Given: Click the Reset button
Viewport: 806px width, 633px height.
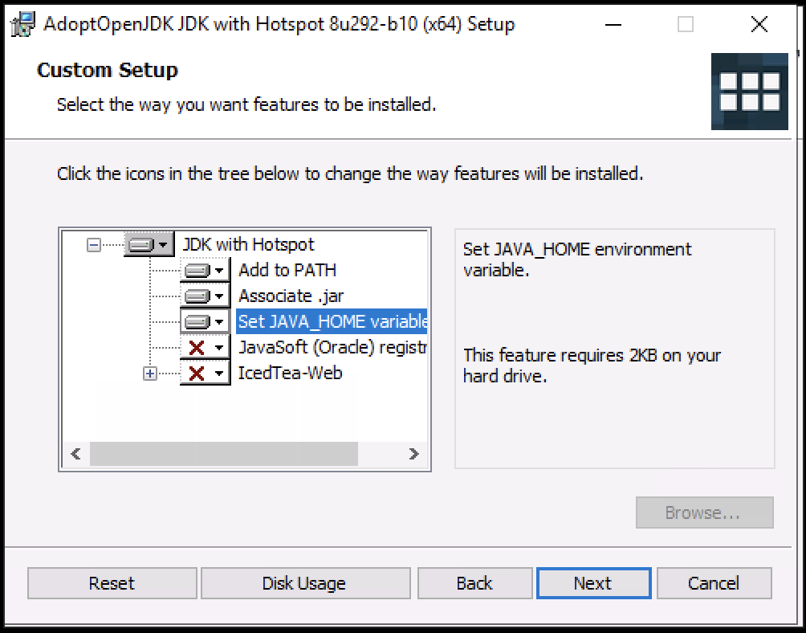Looking at the screenshot, I should (x=112, y=583).
